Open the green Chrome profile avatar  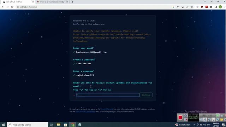220,7
